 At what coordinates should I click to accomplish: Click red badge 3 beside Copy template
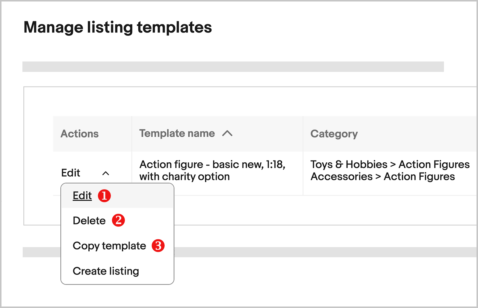coord(158,246)
